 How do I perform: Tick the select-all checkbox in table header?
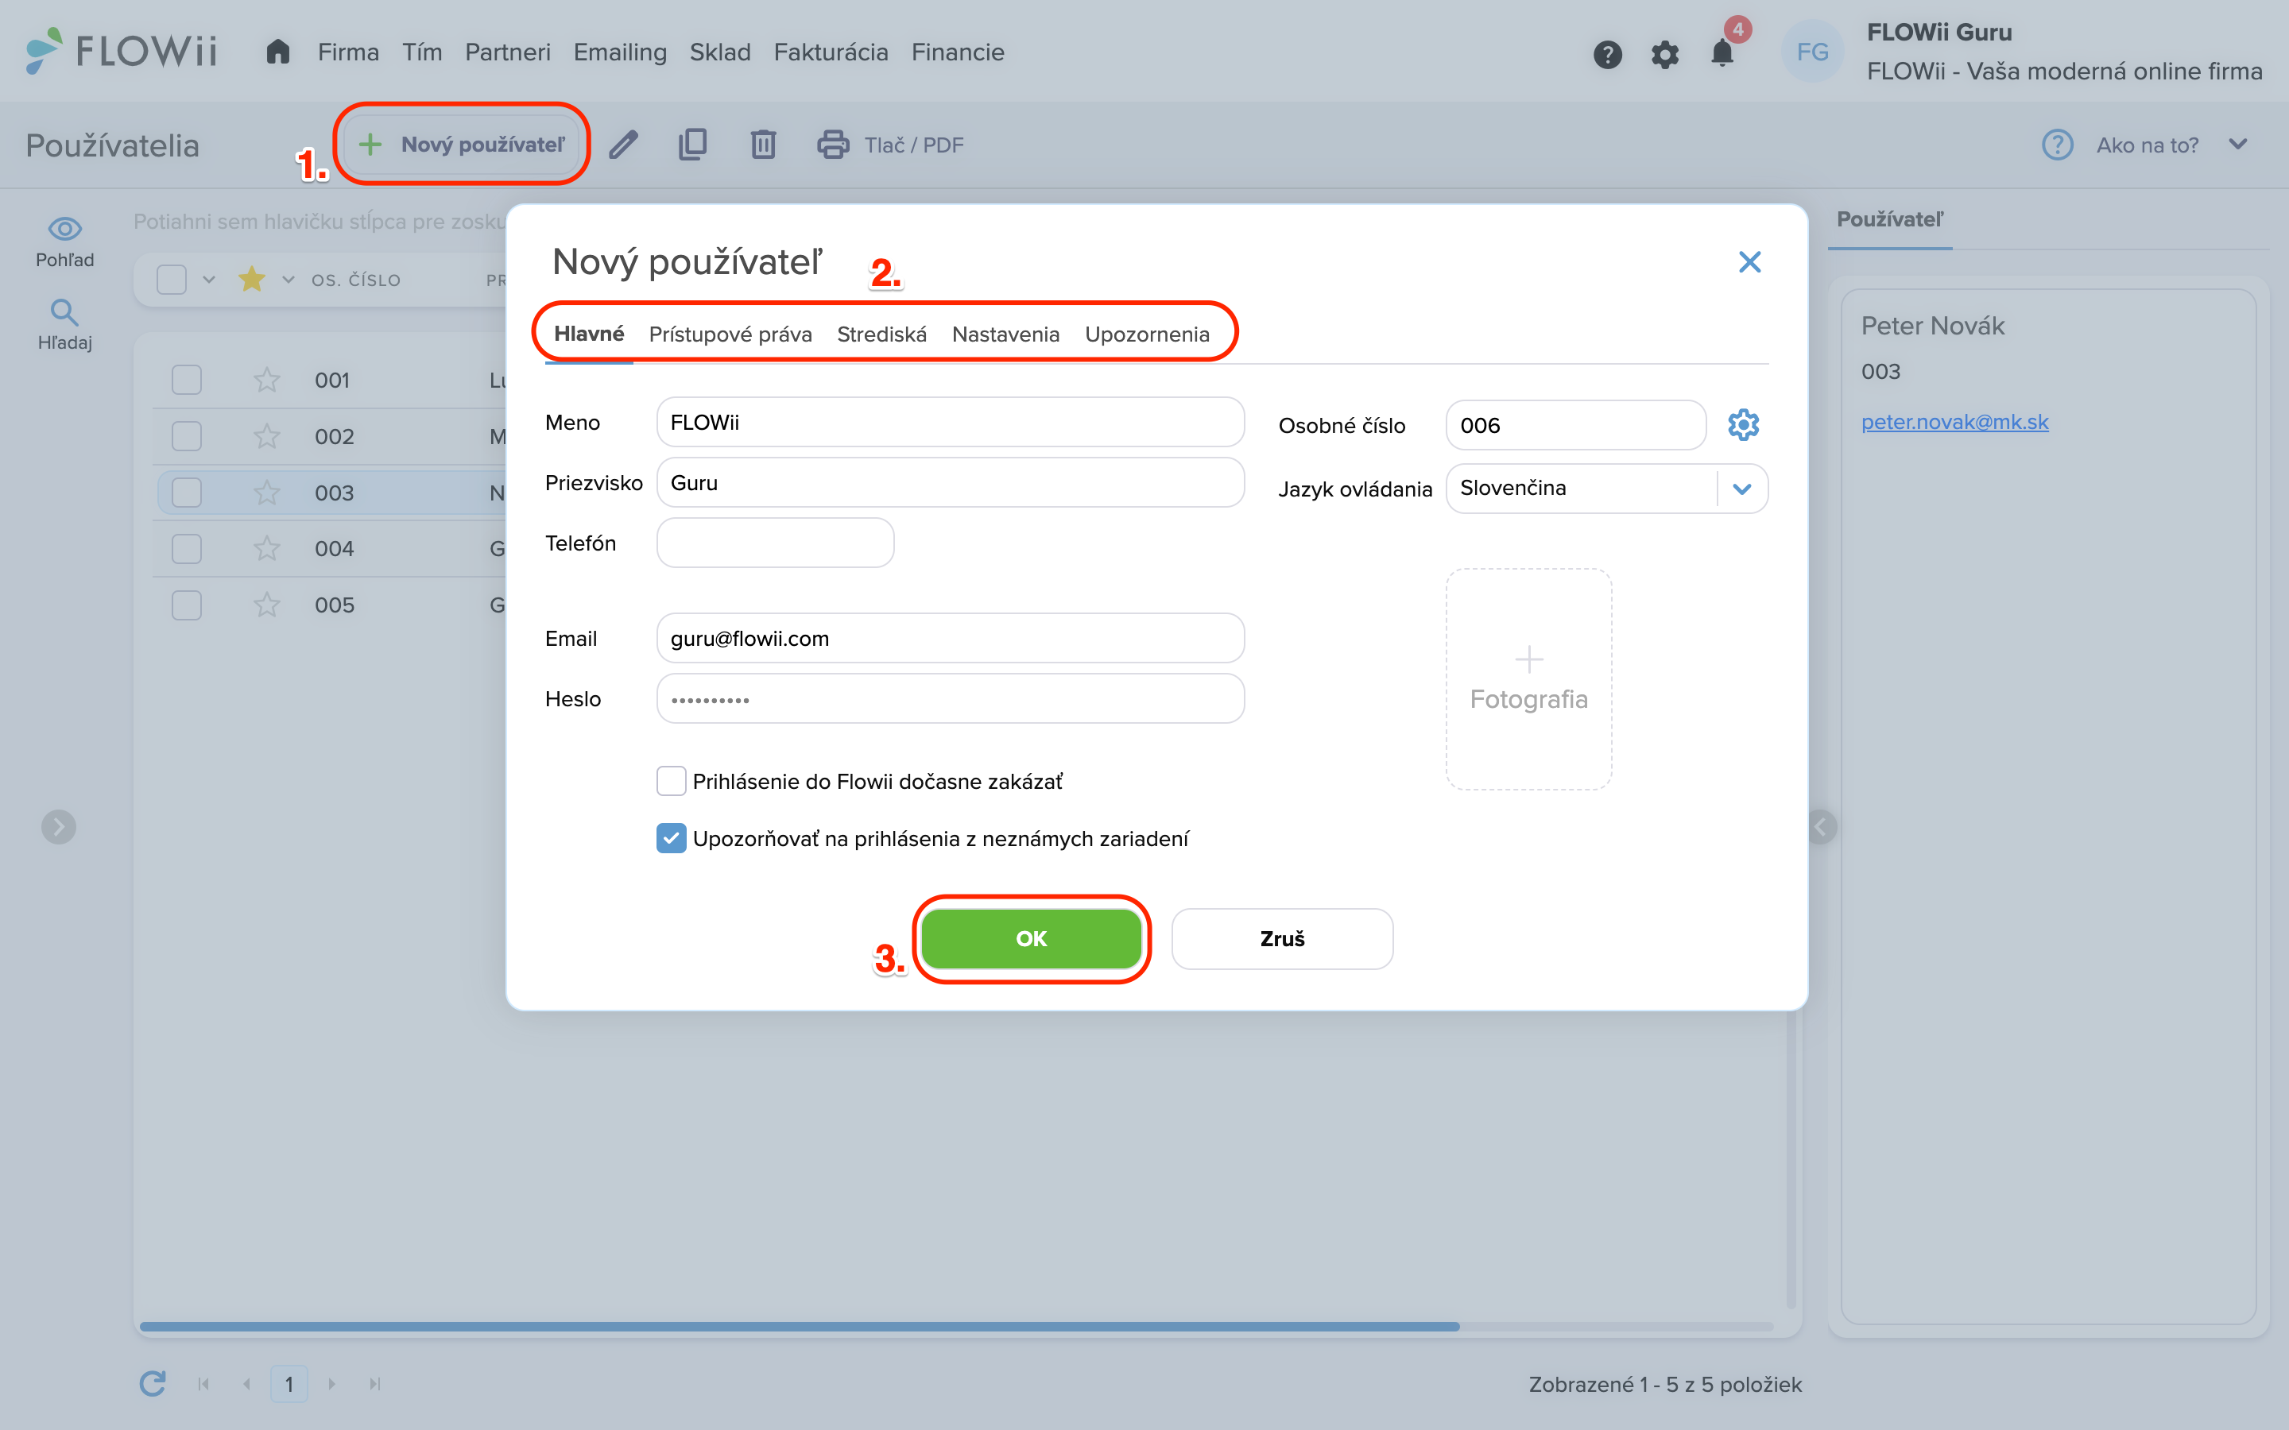[171, 280]
